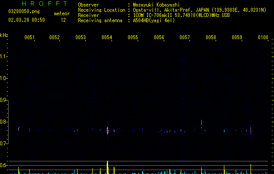
Task: Click the 0057 time marker
Action: click(x=185, y=37)
